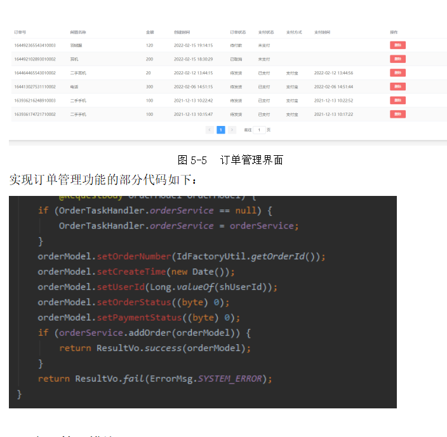Viewport: 447px width, 437px height.
Task: Click code line setUserId
Action: click(157, 287)
